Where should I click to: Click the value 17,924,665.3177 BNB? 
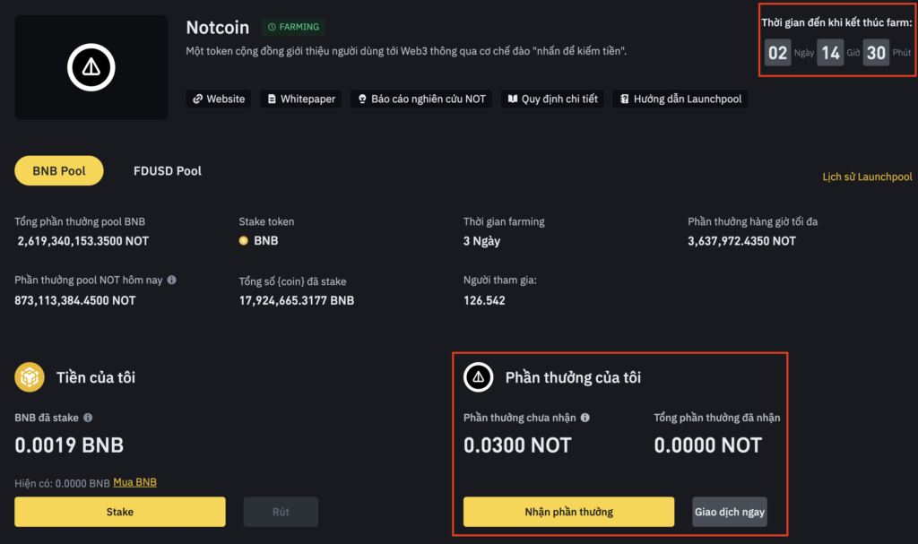pyautogui.click(x=296, y=300)
